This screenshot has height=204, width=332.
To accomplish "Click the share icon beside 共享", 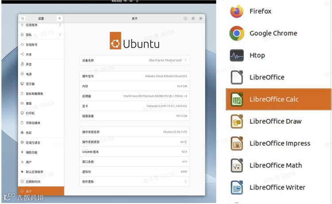I will point(22,54).
